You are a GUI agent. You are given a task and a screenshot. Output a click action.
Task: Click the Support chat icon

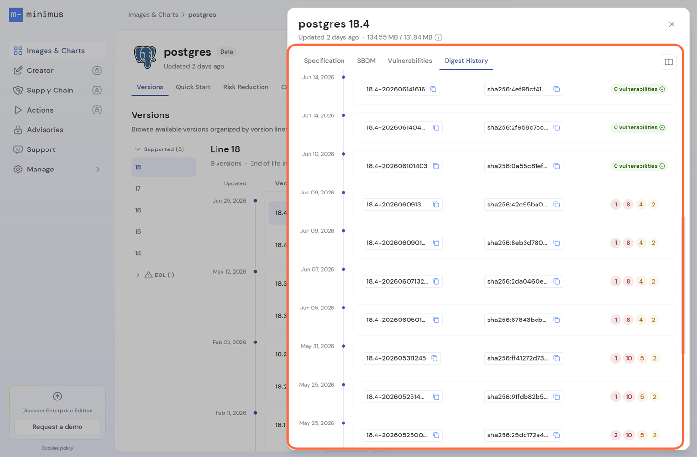[x=18, y=149]
